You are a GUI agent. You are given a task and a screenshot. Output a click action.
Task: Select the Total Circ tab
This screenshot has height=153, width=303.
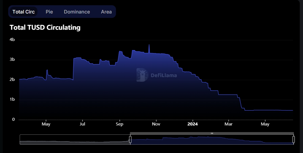click(x=24, y=12)
